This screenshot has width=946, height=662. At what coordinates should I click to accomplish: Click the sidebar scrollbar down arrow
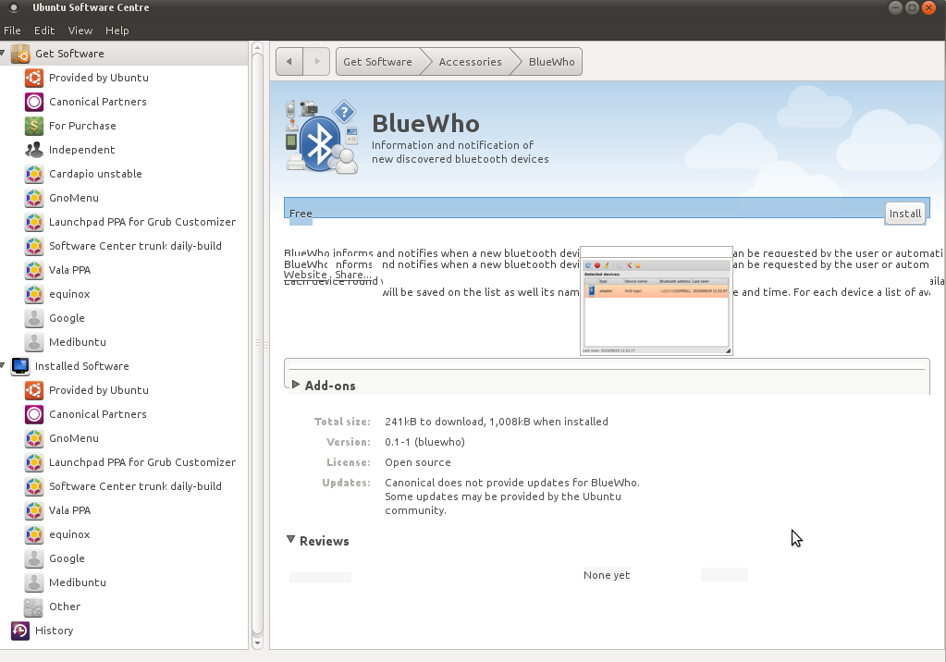click(257, 644)
